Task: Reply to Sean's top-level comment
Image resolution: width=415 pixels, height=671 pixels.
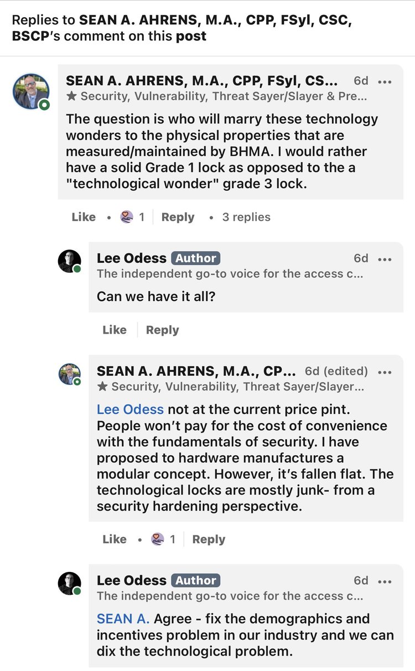Action: (x=178, y=217)
